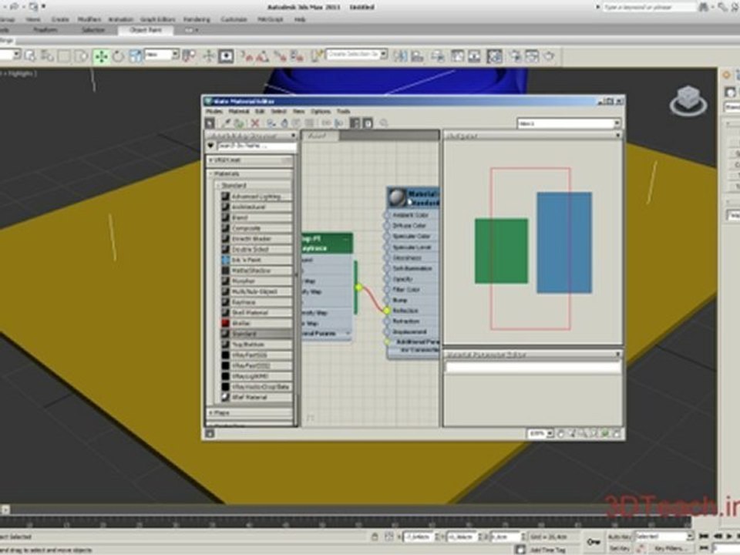
Task: Click the Render Production teapot icon
Action: coord(550,56)
